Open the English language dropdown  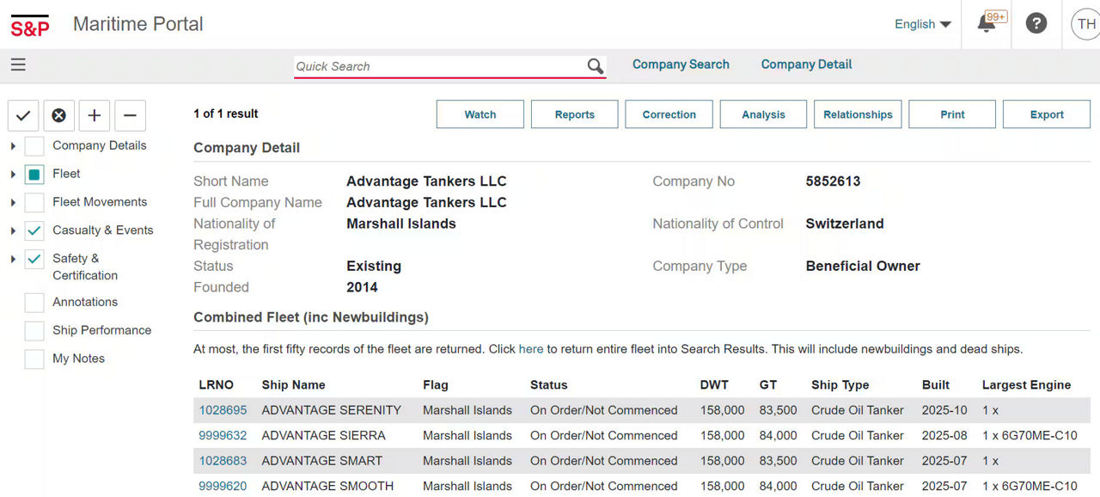pyautogui.click(x=922, y=24)
